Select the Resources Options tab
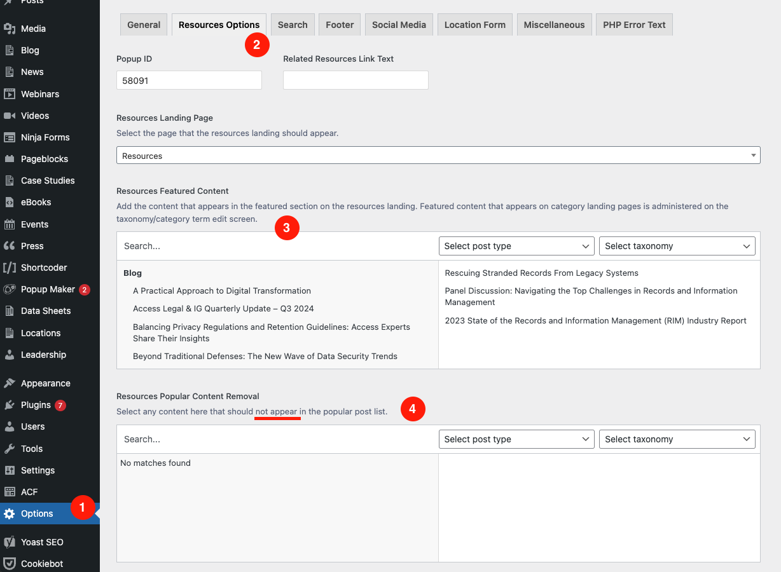The image size is (781, 572). tap(219, 25)
